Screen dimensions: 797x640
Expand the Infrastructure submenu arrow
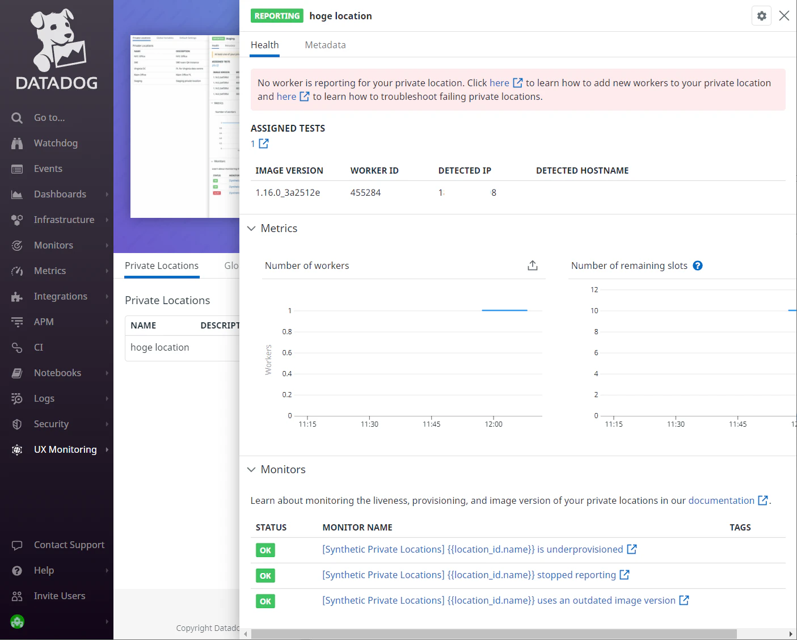pos(107,220)
